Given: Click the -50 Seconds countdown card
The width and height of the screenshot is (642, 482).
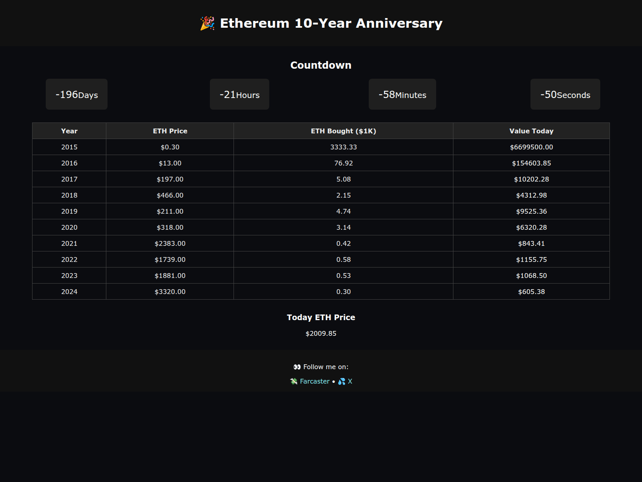Looking at the screenshot, I should pos(565,94).
